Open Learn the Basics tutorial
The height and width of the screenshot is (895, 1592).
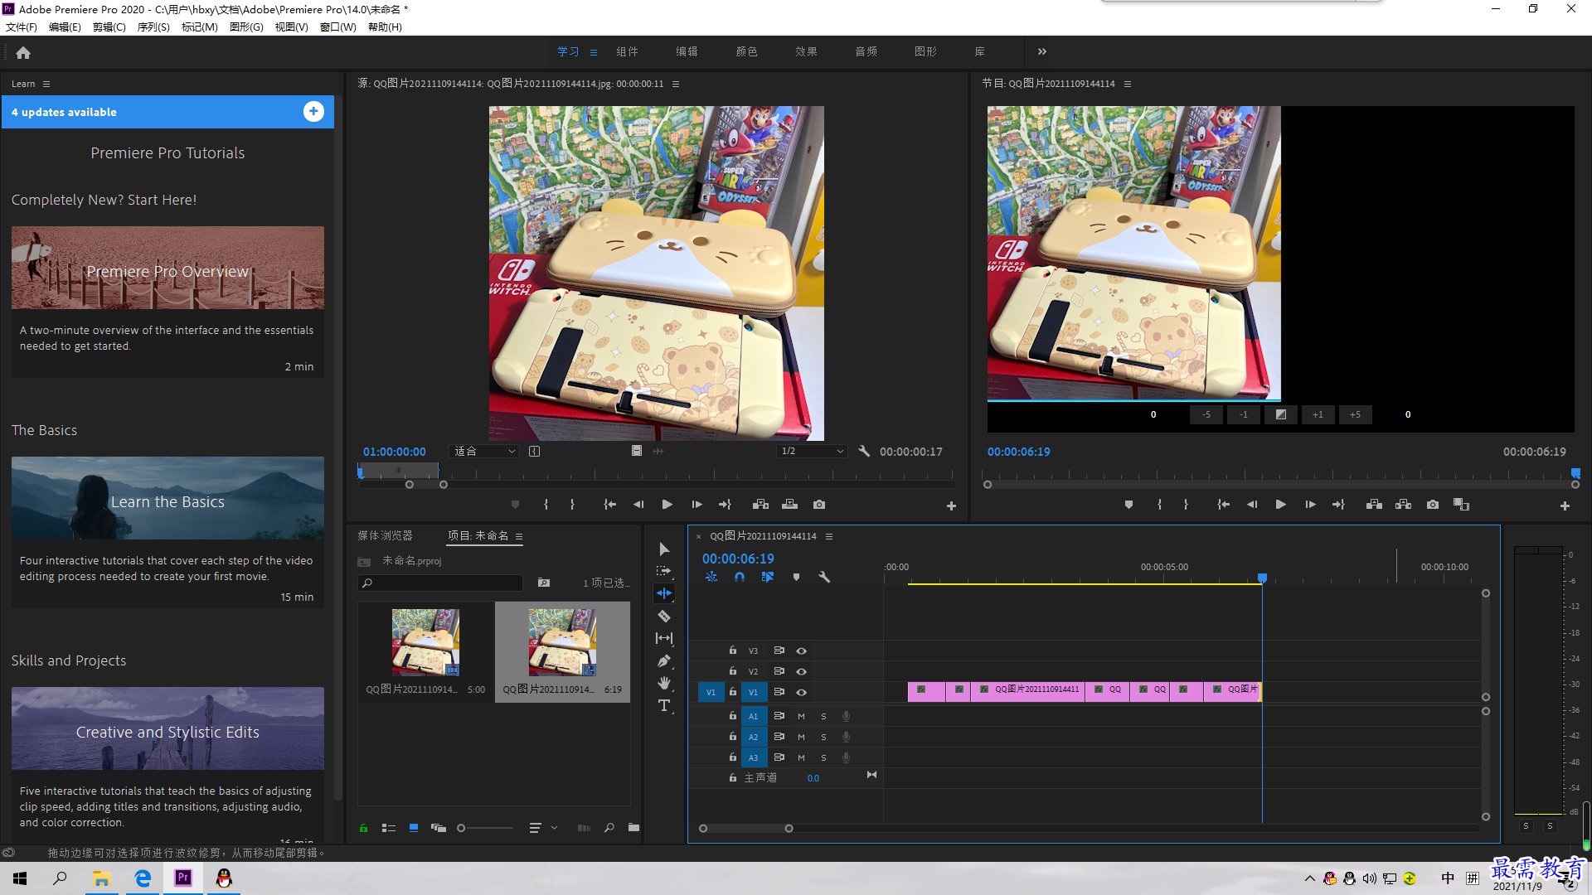tap(167, 498)
